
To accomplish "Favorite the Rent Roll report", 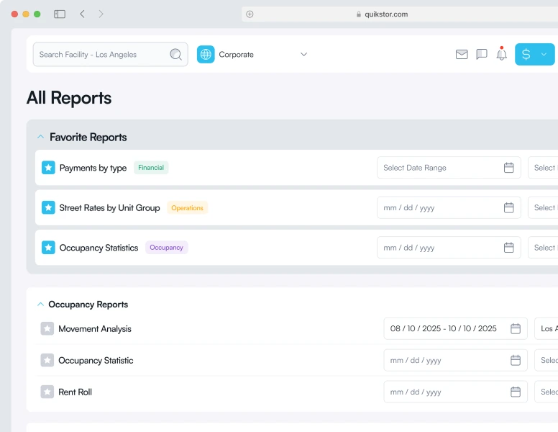I will pos(47,392).
